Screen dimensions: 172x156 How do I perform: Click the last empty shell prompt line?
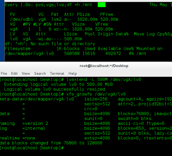(32, 148)
